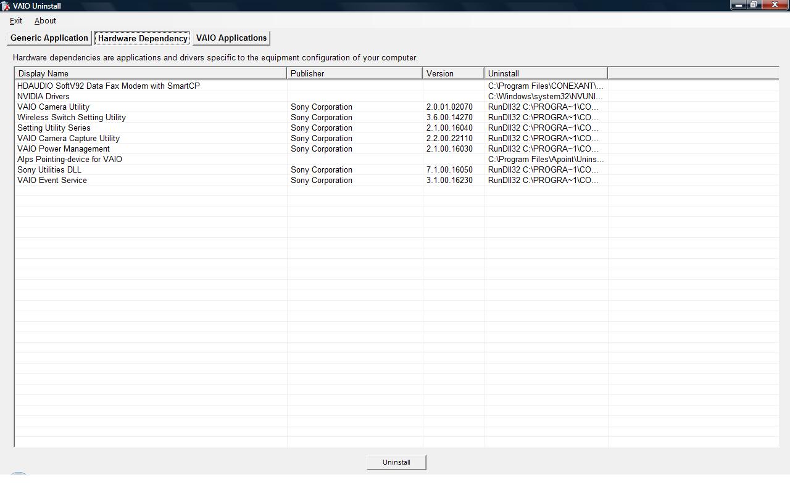This screenshot has width=790, height=493.
Task: Click the Apoint uninstall path cell
Action: click(x=546, y=159)
